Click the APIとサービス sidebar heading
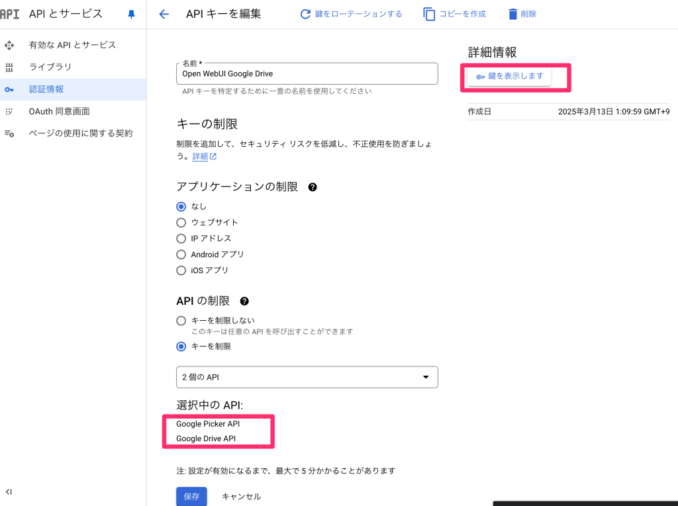 (x=66, y=15)
